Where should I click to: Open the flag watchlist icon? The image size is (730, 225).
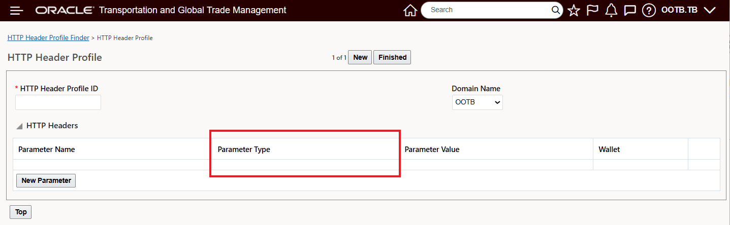(592, 10)
